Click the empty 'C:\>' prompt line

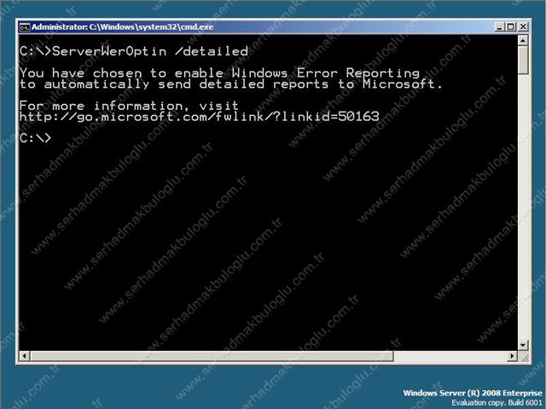(36, 138)
